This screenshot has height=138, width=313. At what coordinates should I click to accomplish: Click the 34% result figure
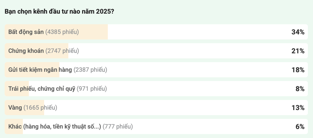[x=298, y=32]
